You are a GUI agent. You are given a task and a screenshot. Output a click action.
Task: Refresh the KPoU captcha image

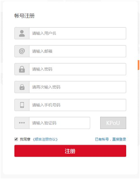[x=113, y=123]
